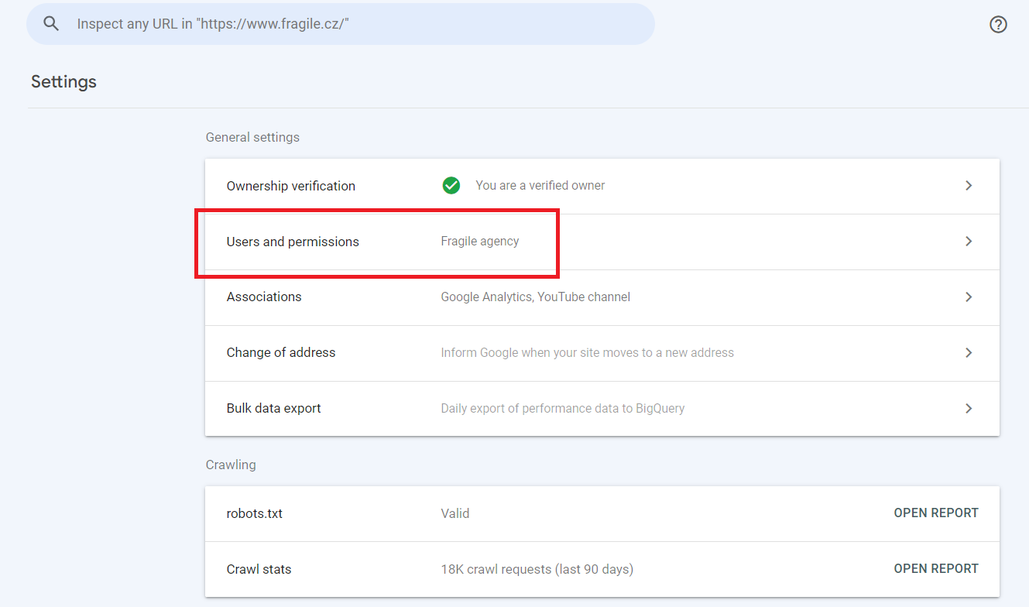Expand Bulk data export chevron arrow
This screenshot has width=1029, height=607.
coord(968,409)
